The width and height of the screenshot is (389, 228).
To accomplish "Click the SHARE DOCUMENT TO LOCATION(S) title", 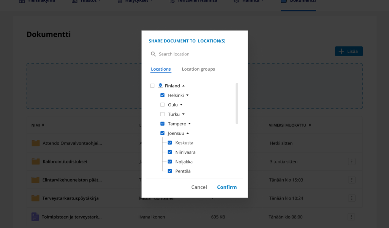I will 187,41.
